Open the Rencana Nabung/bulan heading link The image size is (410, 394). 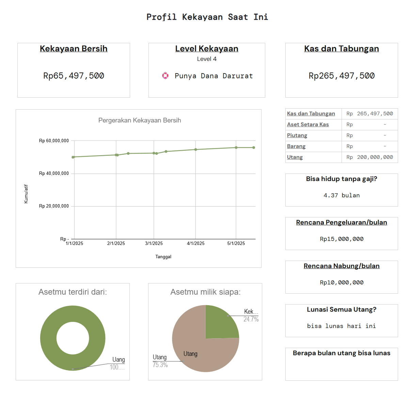342,266
